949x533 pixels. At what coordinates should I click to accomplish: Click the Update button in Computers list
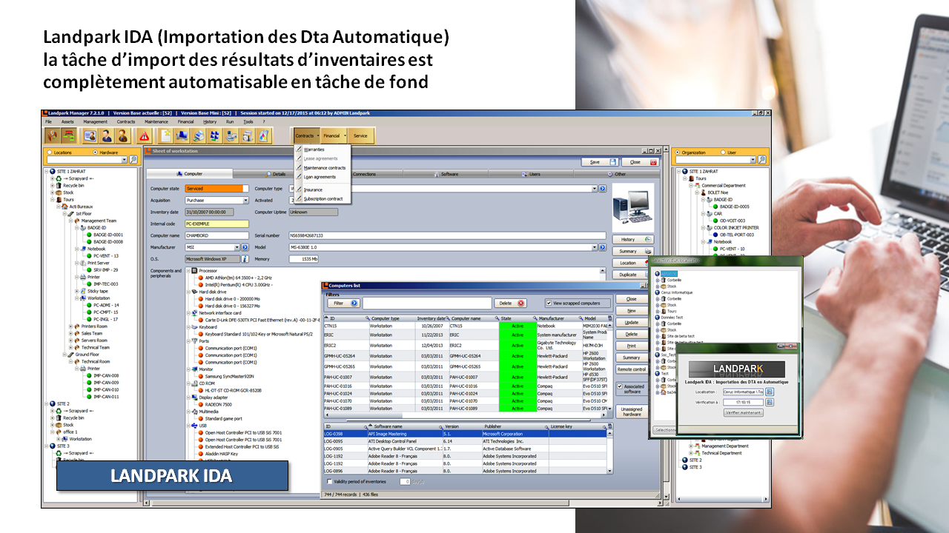(631, 322)
